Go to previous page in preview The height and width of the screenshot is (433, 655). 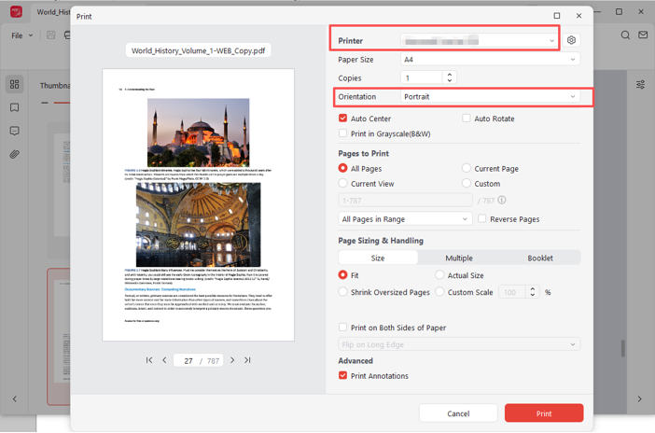point(165,360)
